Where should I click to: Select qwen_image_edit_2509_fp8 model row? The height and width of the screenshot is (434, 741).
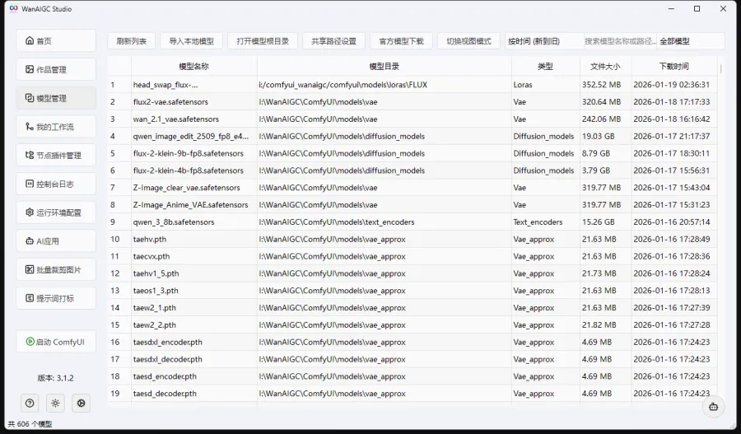tap(412, 136)
